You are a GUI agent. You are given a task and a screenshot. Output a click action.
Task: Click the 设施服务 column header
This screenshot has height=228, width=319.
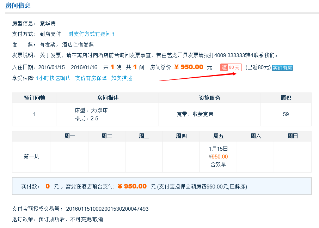tap(209, 98)
